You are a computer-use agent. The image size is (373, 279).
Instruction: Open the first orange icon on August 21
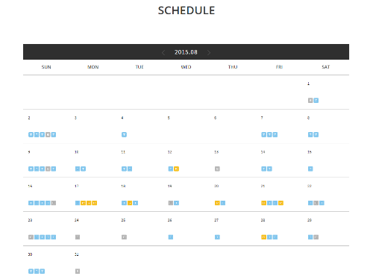tap(263, 203)
